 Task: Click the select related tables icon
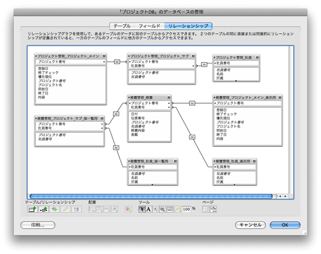(x=178, y=209)
